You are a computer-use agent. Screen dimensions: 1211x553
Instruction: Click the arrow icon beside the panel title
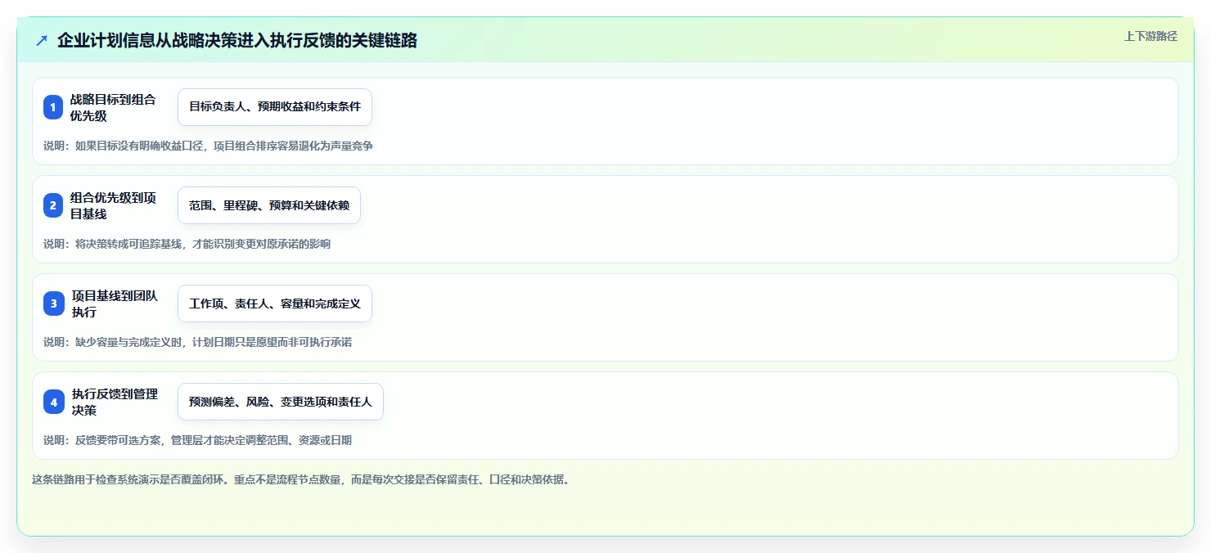pos(42,40)
